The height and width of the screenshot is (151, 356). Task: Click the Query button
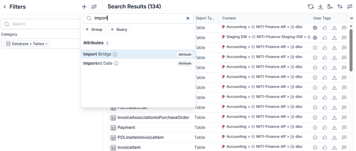point(119,30)
